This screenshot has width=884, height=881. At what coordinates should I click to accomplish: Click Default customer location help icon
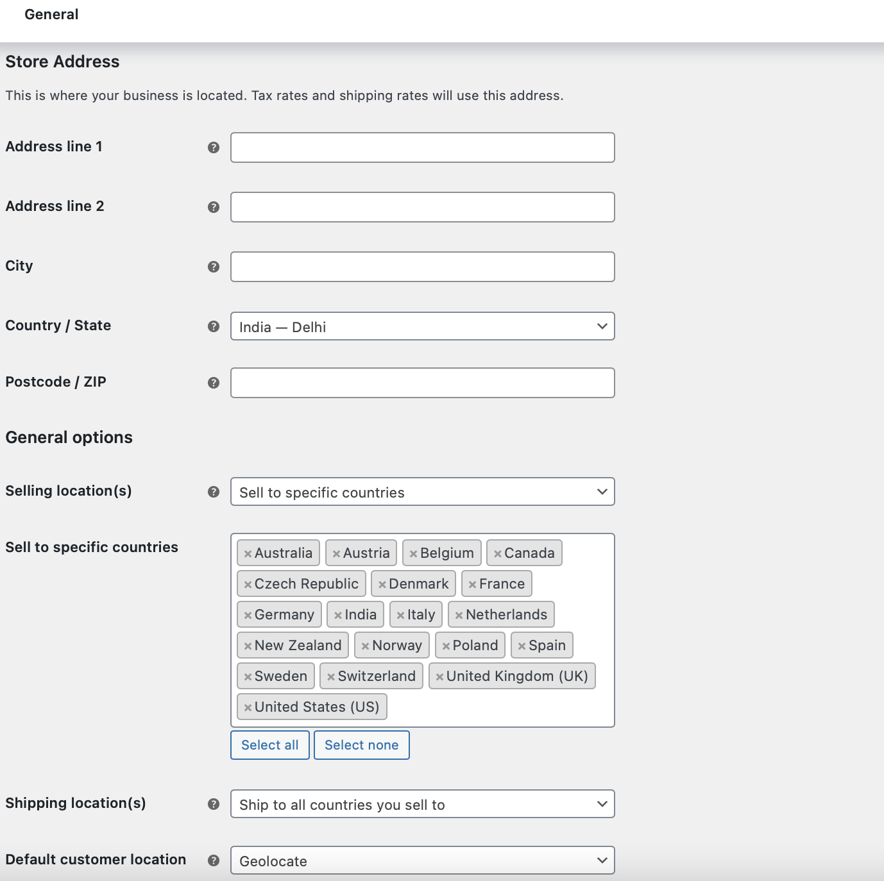click(214, 860)
